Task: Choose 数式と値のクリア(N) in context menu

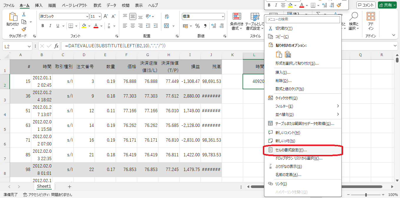Action: pos(303,89)
